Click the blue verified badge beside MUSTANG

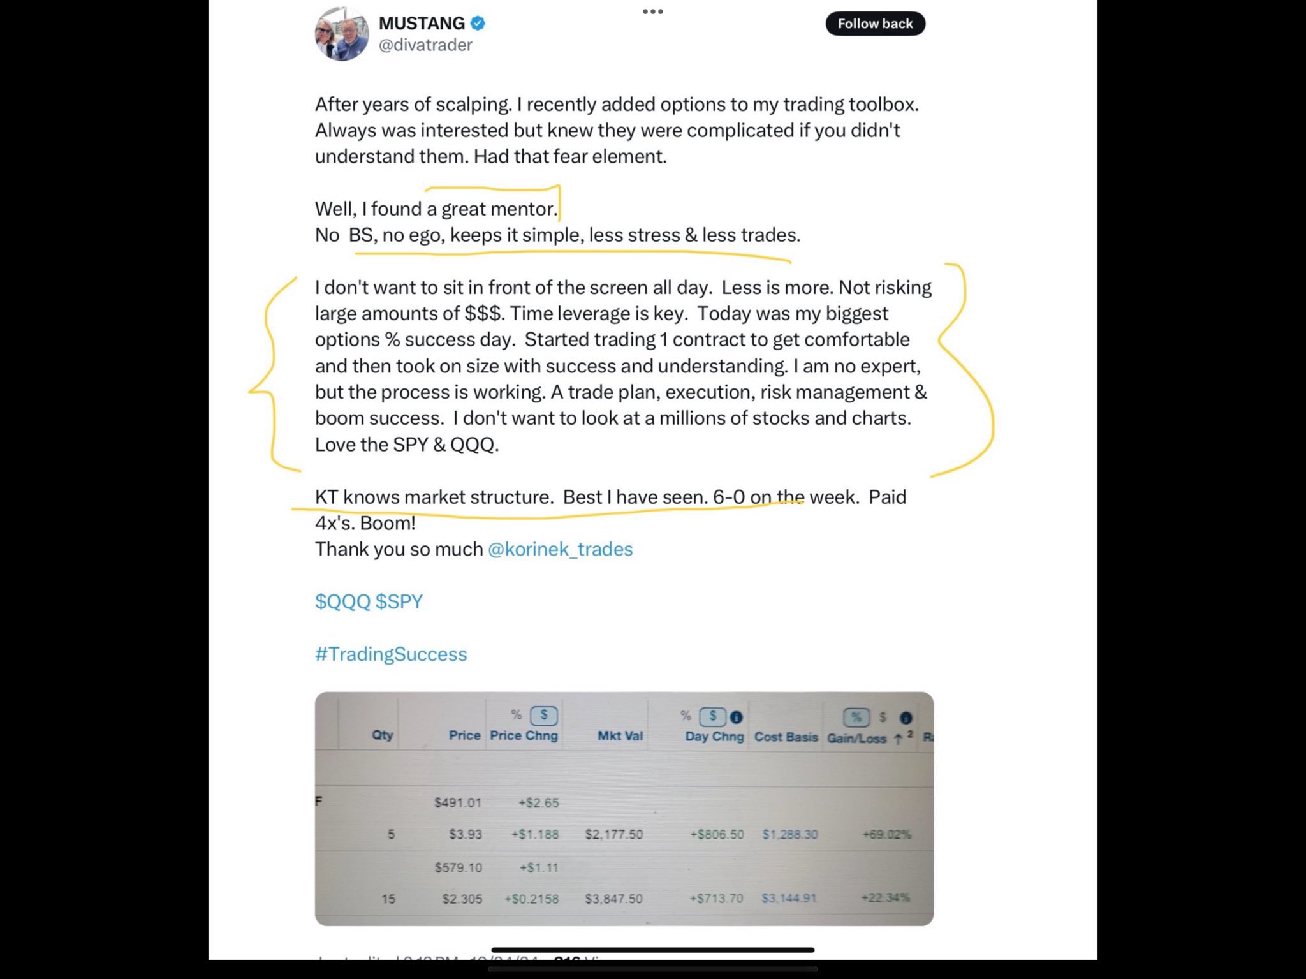click(x=478, y=24)
